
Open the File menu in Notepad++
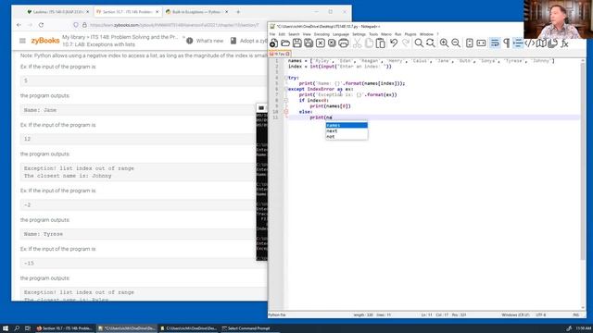(272, 34)
